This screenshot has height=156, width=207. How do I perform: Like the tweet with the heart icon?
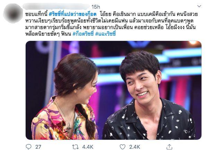click(x=122, y=147)
